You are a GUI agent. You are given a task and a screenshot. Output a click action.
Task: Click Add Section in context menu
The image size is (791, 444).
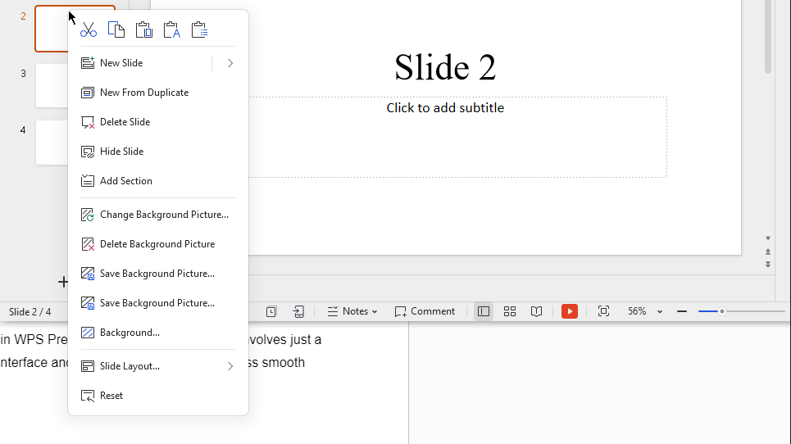(x=126, y=181)
